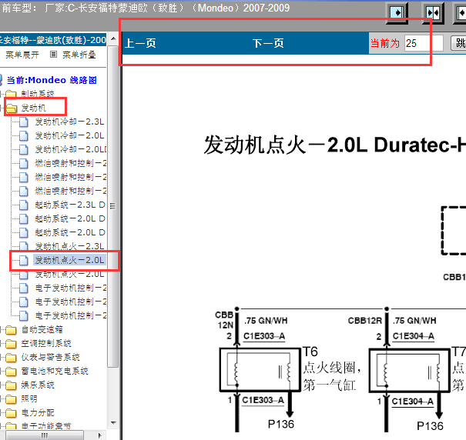
Task: Expand the 制动系统 folder
Action: pyautogui.click(x=38, y=94)
